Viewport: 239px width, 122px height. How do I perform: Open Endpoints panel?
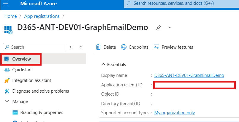[x=135, y=47]
